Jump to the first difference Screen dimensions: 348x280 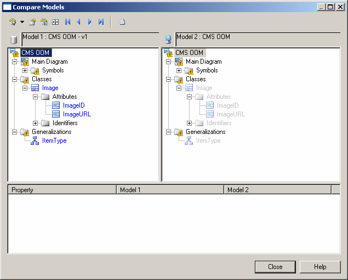(x=68, y=22)
